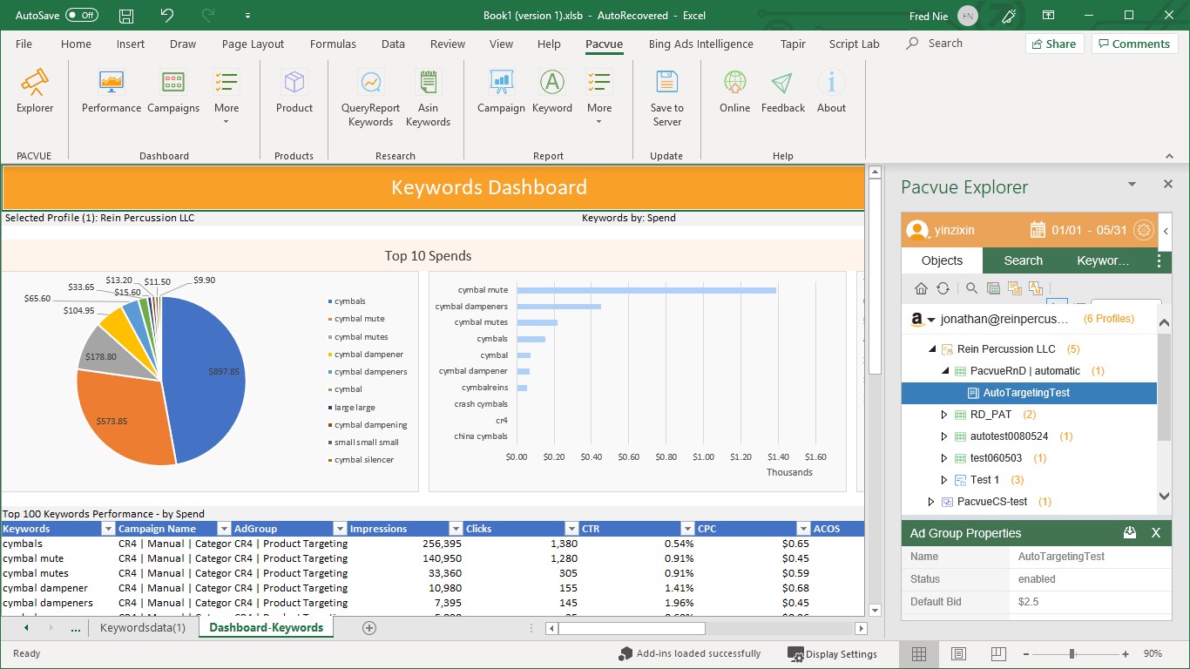The width and height of the screenshot is (1190, 669).
Task: Click Save to Server
Action: tap(667, 98)
